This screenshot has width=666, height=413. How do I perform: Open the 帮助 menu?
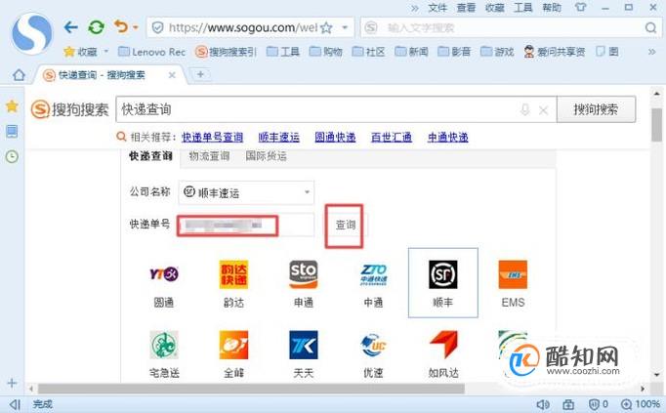[552, 8]
